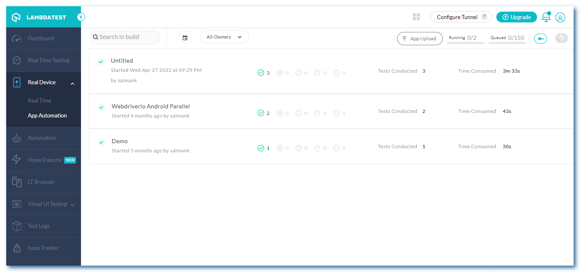The image size is (584, 276).
Task: Click the Upgrade button
Action: (x=516, y=17)
